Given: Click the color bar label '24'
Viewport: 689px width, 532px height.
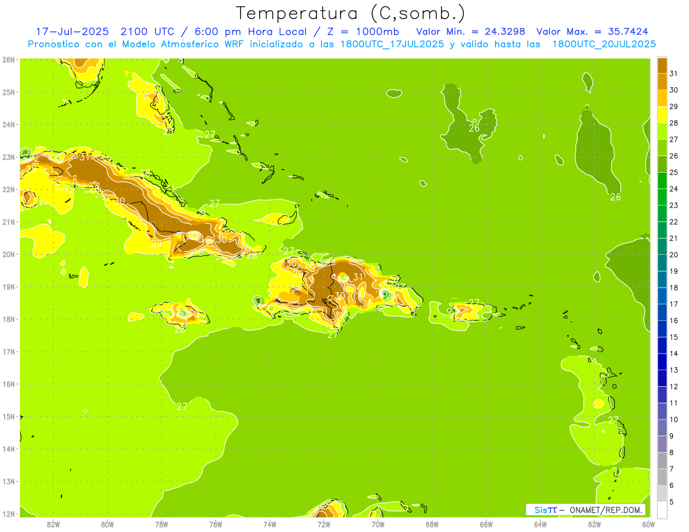Looking at the screenshot, I should click(x=673, y=189).
